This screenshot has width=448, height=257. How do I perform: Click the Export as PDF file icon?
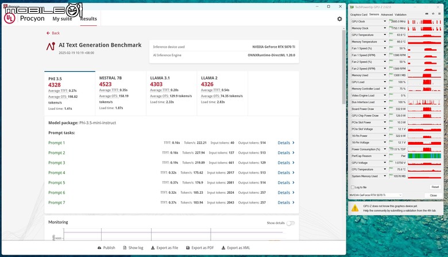coord(188,248)
